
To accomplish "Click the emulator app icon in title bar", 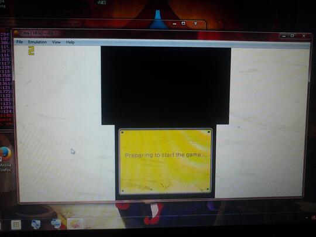I will (x=16, y=33).
